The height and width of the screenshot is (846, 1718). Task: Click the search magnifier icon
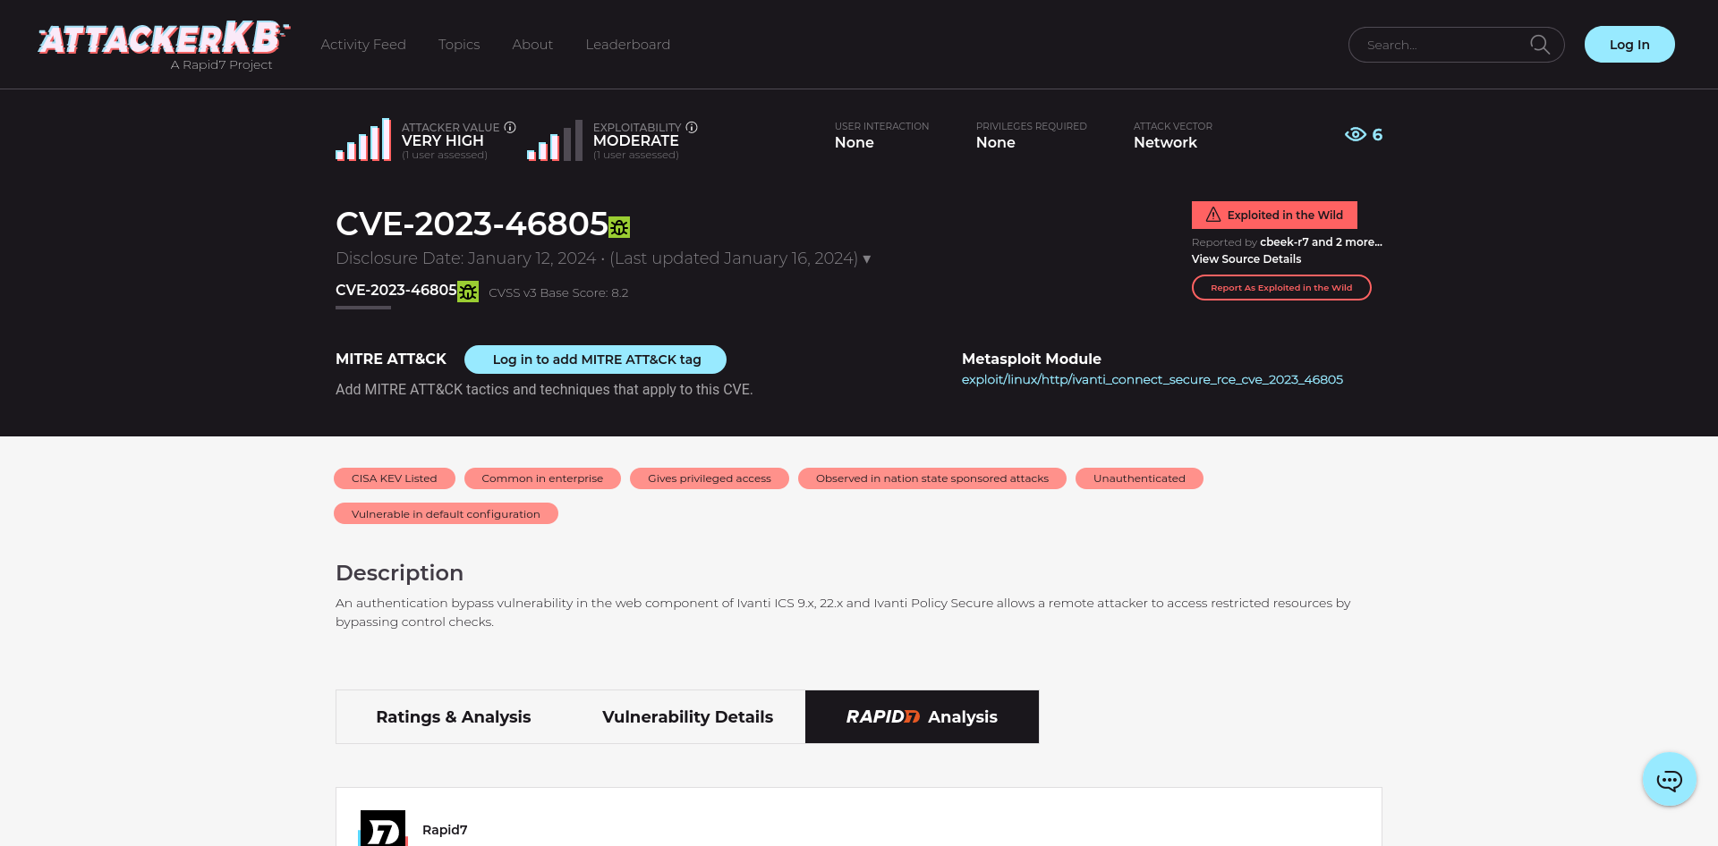point(1539,45)
